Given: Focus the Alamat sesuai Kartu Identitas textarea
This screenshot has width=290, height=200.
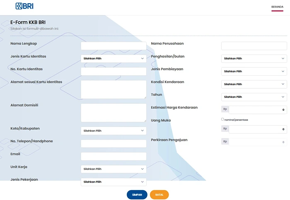Looking at the screenshot, I should (114, 90).
